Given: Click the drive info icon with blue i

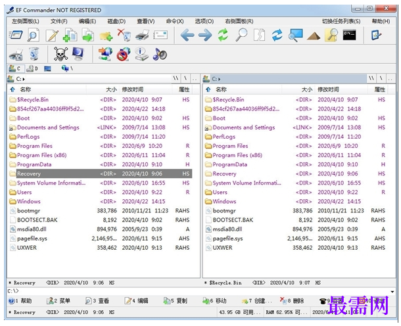Looking at the screenshot, I should pyautogui.click(x=141, y=54).
